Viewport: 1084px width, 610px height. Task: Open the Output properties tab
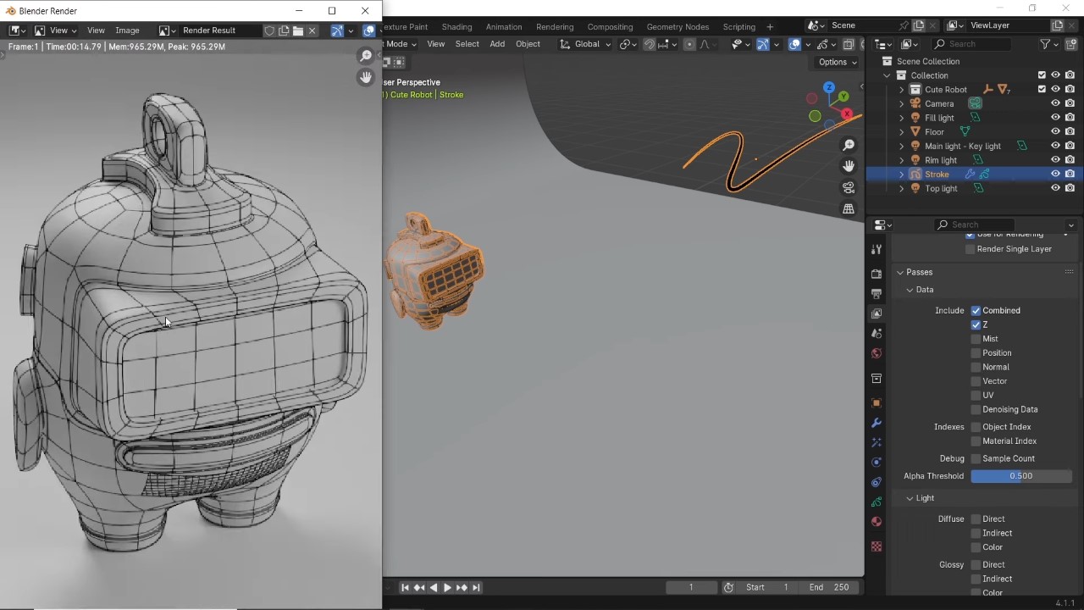coord(876,293)
